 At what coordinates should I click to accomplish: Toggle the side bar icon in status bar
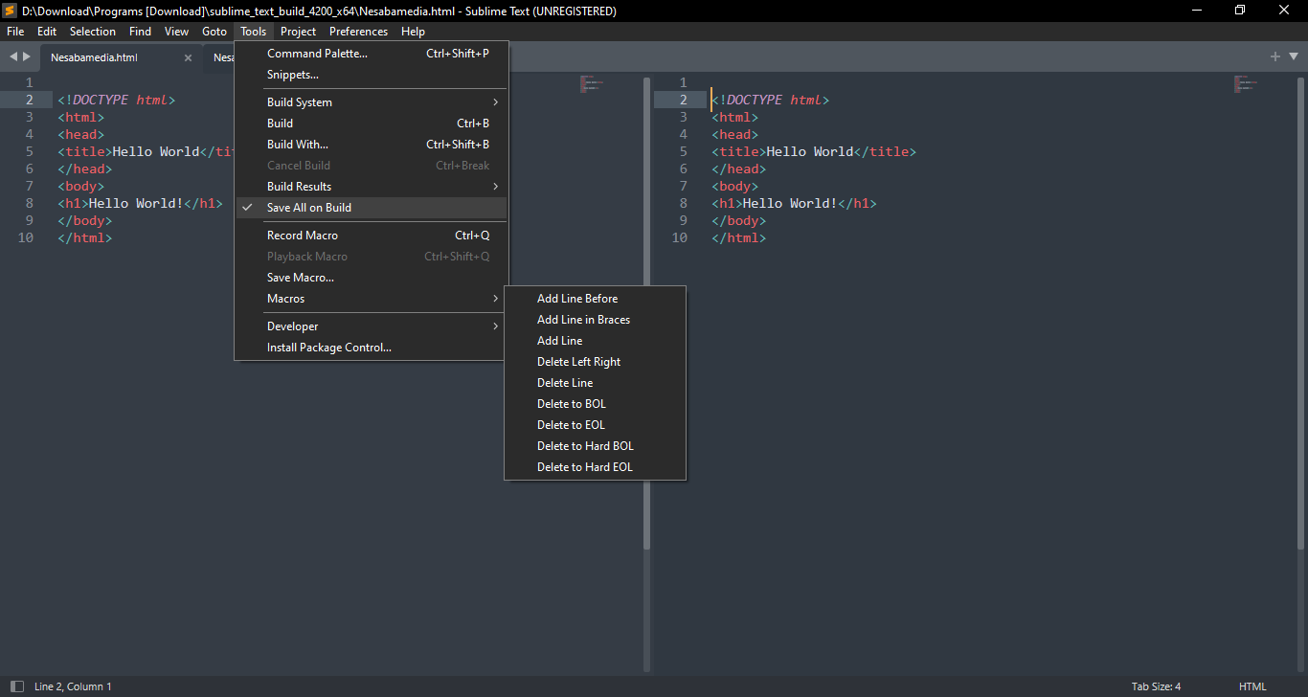pyautogui.click(x=16, y=686)
